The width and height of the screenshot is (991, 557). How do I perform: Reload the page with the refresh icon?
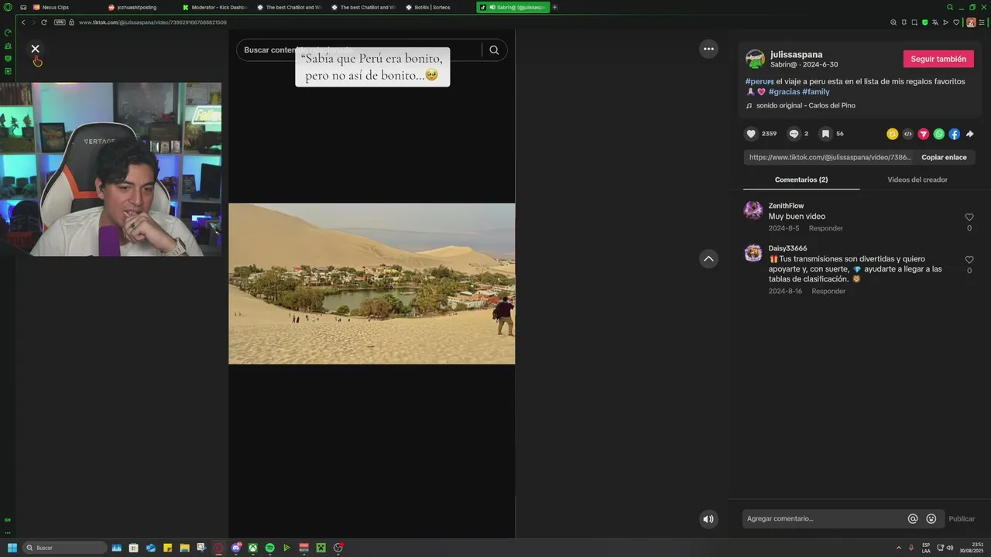pyautogui.click(x=44, y=22)
